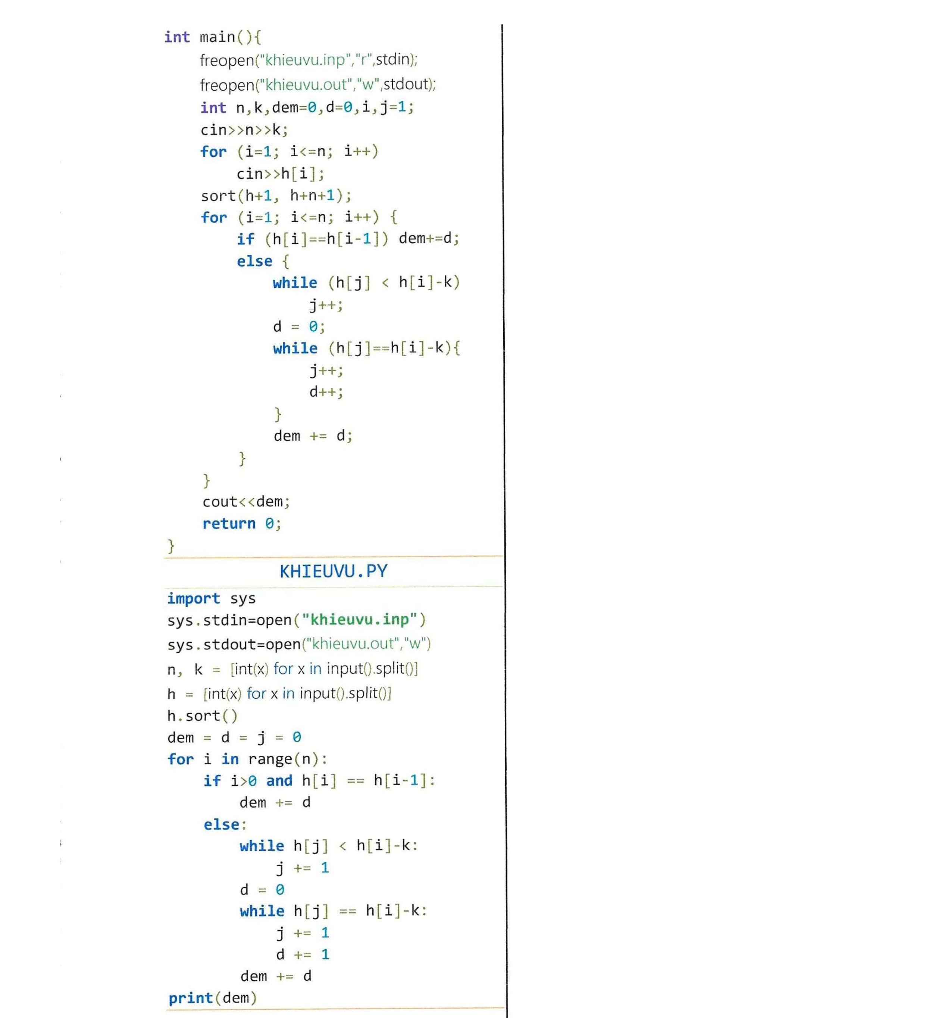
Task: Click the 'h = [int(x) for x...' line
Action: click(x=279, y=694)
